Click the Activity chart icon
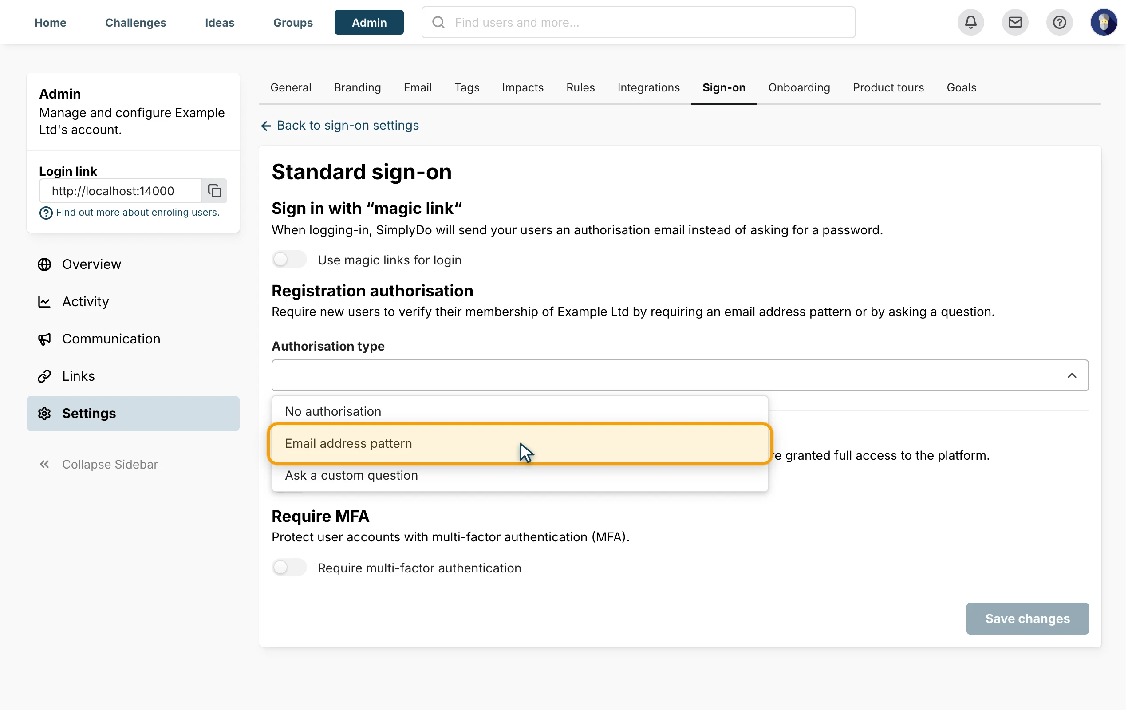1136x710 pixels. tap(44, 301)
